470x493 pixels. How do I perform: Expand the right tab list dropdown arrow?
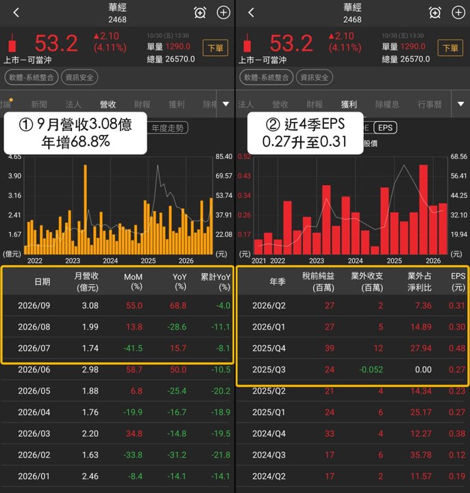coord(460,104)
